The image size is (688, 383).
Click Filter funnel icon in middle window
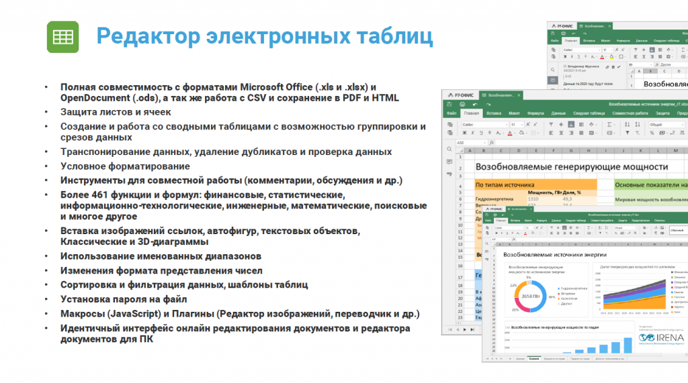point(627,133)
